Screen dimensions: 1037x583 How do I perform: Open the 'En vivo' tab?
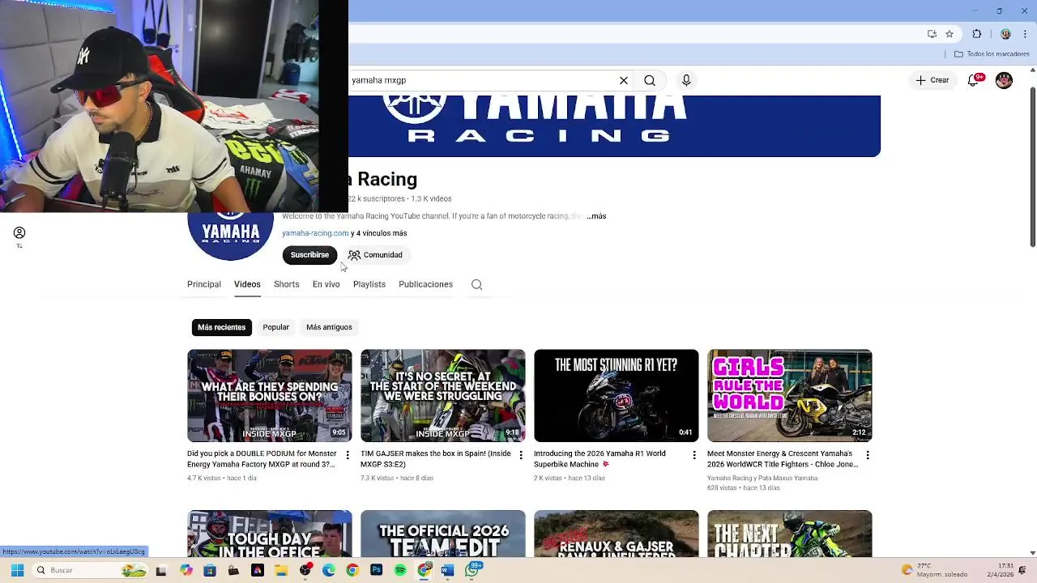[x=326, y=284]
